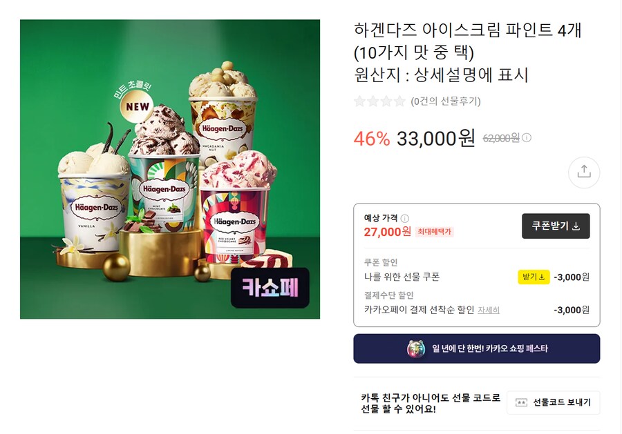Click the 최대혜택가 label tag
This screenshot has width=622, height=434.
(x=435, y=232)
